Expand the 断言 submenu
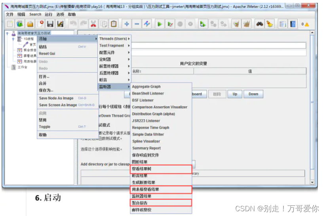The image size is (325, 216). click(114, 80)
